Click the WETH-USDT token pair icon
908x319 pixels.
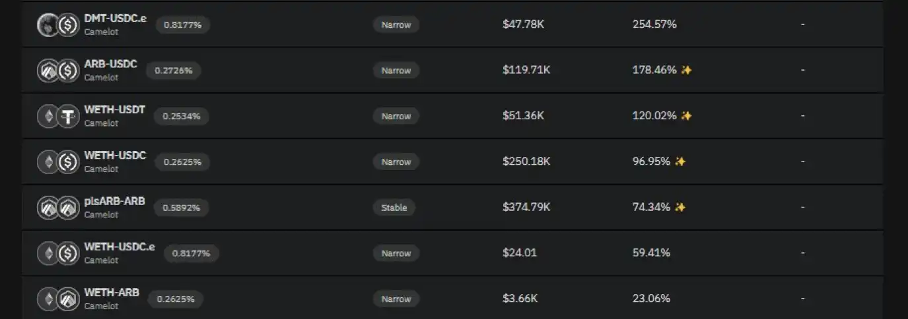click(57, 117)
